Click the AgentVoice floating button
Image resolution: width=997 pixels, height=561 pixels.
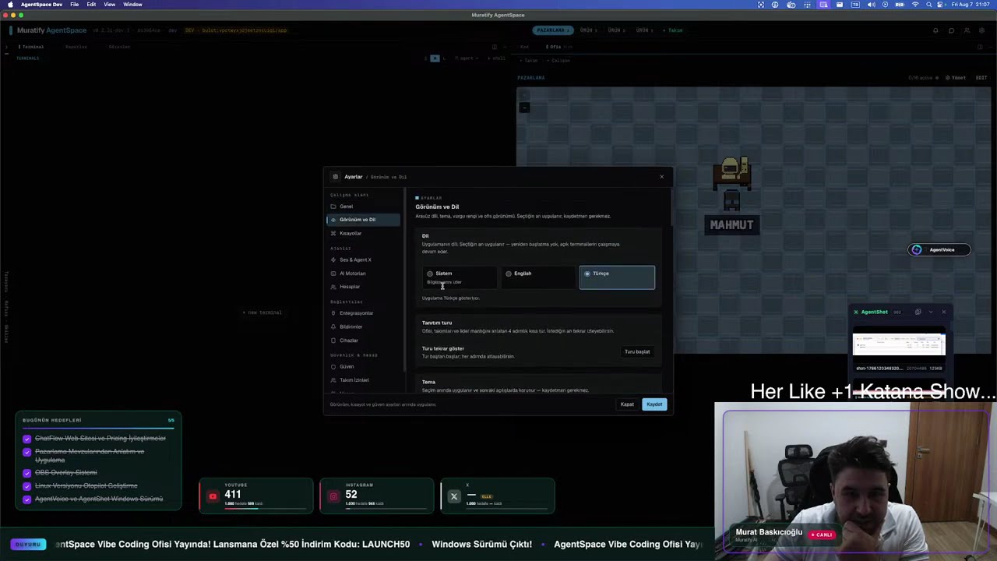[939, 250]
